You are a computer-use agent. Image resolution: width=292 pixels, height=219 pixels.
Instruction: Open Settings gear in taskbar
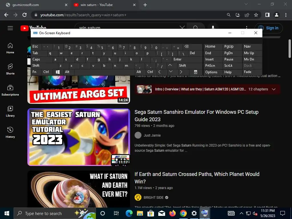pos(194,213)
